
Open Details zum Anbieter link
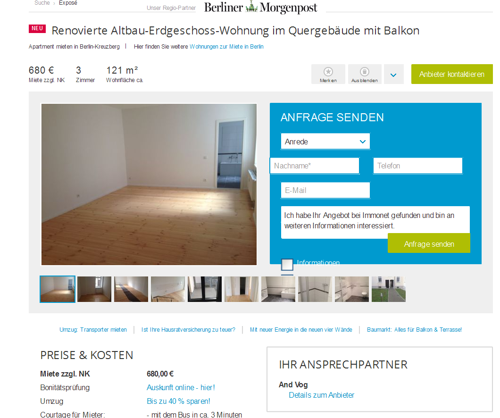tap(321, 395)
